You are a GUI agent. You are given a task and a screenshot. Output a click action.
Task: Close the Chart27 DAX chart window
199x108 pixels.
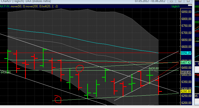click(x=188, y=1)
